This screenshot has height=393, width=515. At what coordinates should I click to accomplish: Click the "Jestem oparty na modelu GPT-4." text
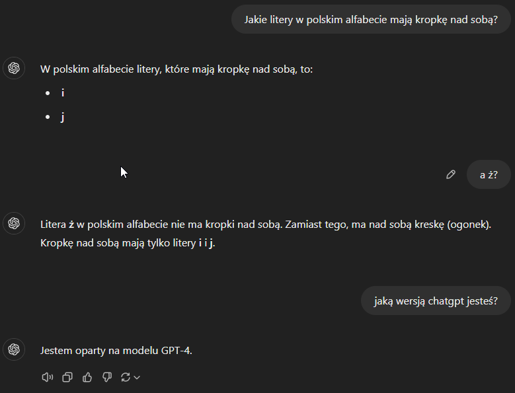(116, 351)
